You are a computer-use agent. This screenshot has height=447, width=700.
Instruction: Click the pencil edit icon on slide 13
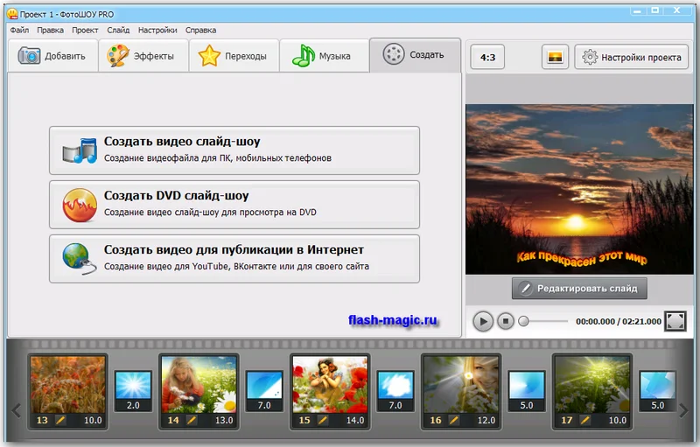59,421
